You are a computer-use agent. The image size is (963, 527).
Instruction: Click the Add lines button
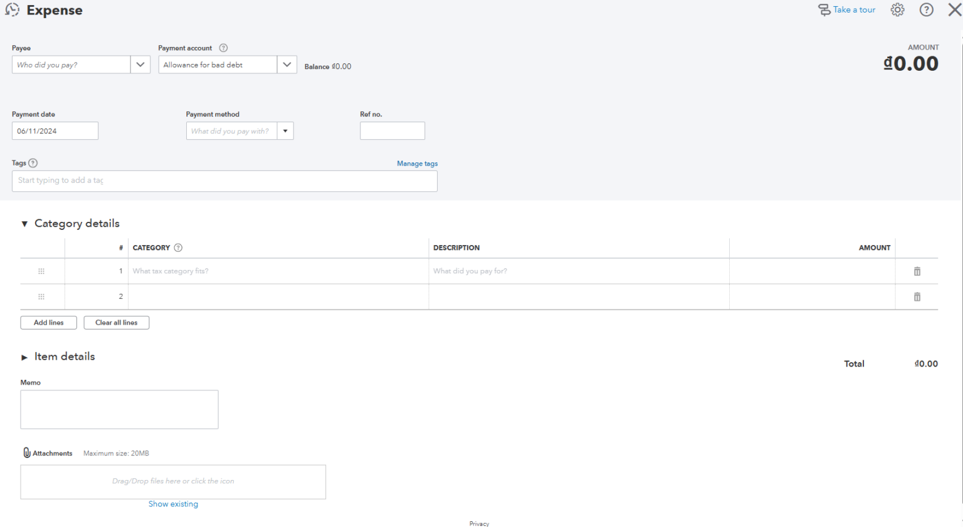[x=48, y=322]
